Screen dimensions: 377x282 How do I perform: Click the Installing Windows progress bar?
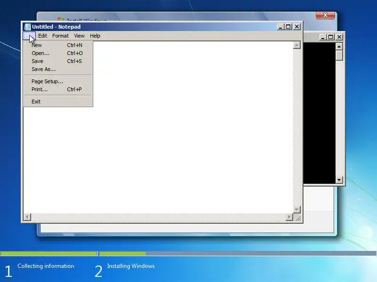[x=238, y=253]
